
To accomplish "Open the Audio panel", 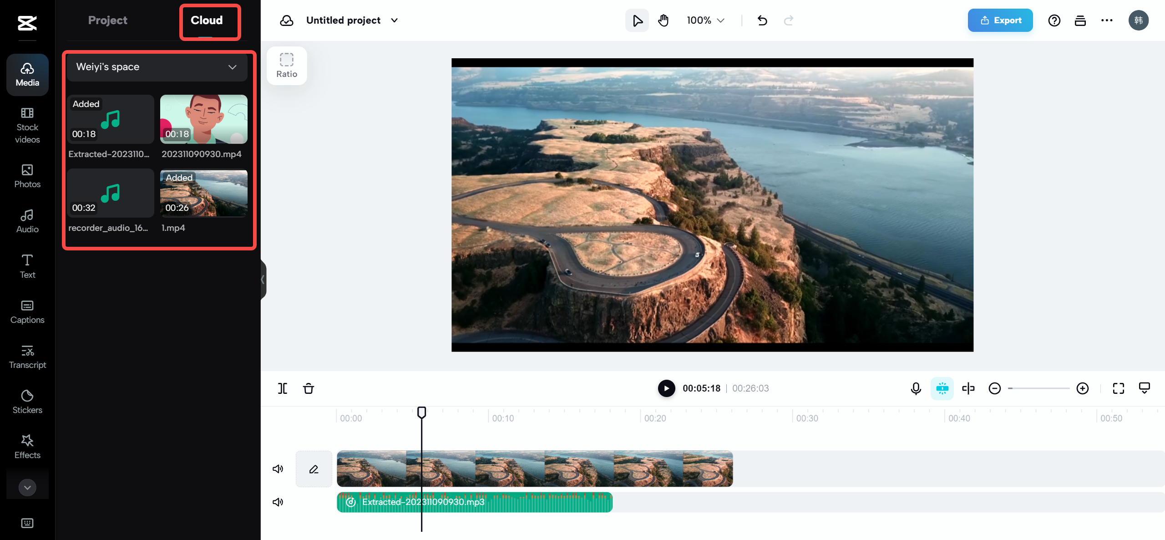I will [27, 221].
